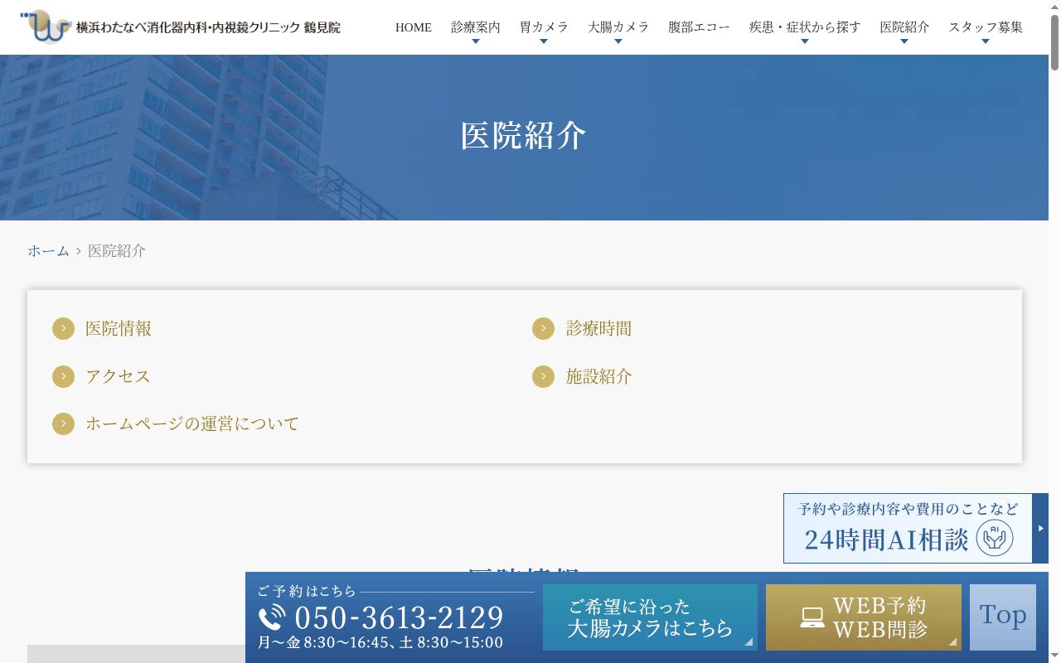Jump to the 施設紹介 section link
1061x663 pixels.
click(x=598, y=376)
